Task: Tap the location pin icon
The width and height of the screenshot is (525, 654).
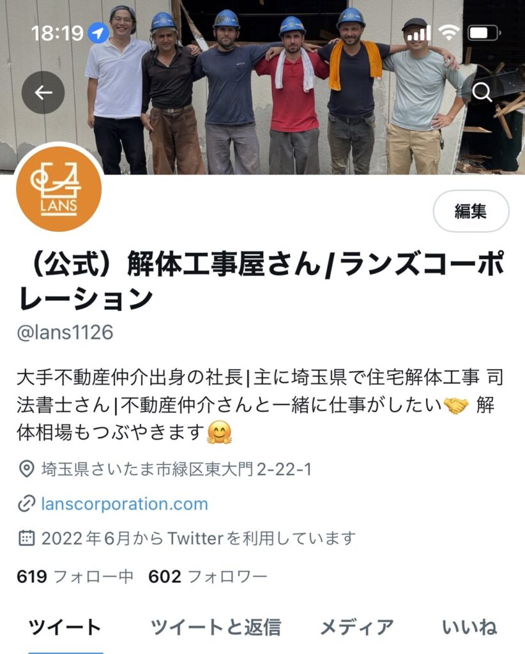Action: click(x=27, y=469)
